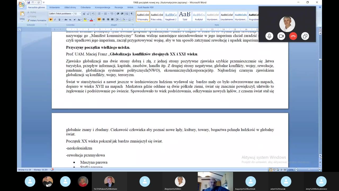
Task: Apply the Bez odstępów style
Action: coord(157,16)
